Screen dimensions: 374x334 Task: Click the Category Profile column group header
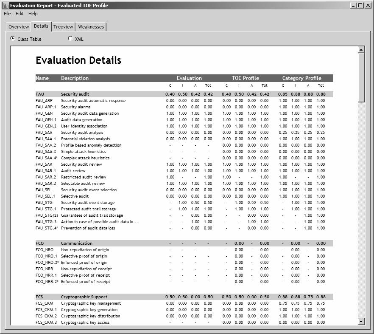[x=302, y=78]
